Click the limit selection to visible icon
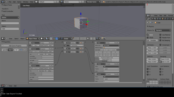The image size is (174, 97). 51,39
